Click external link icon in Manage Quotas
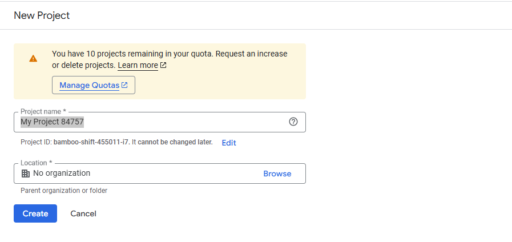This screenshot has height=242, width=512. coord(124,85)
